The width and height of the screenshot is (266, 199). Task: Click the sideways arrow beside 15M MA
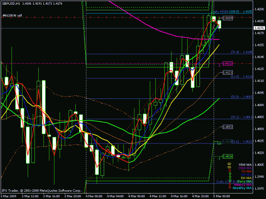click(229, 164)
